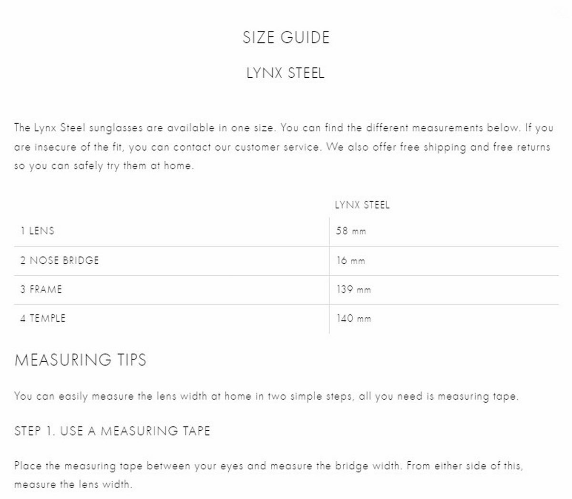
Task: Click the SIZE GUIDE title
Action: (286, 38)
